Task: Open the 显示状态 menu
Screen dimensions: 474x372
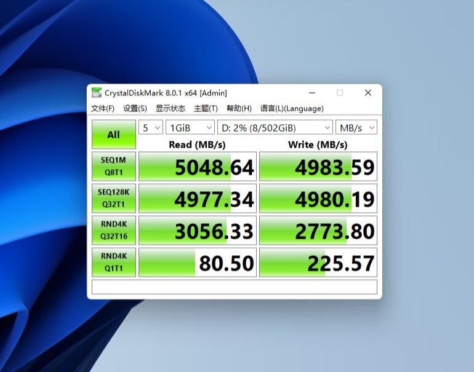Action: 170,108
